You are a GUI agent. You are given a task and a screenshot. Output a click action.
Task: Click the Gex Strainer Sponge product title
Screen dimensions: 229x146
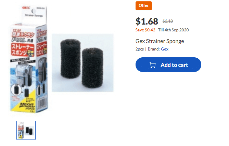pyautogui.click(x=160, y=41)
